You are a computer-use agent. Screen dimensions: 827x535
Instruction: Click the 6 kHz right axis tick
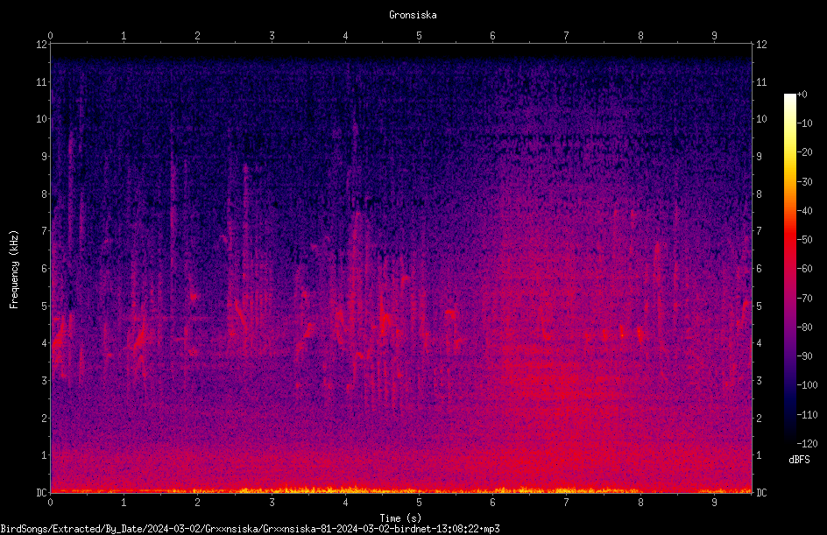(x=759, y=268)
